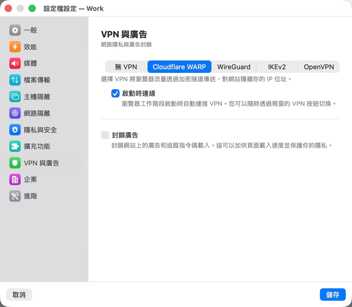Open the 媒體 speaker icon
Viewport: 352px width, 307px height.
pos(15,63)
